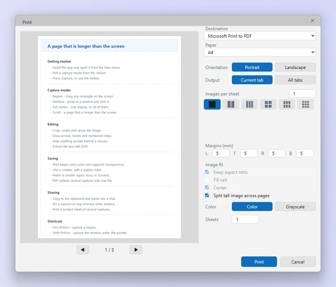Viewport: 336px width, 287px height.
Task: Edit the top margin field
Action: [249, 154]
